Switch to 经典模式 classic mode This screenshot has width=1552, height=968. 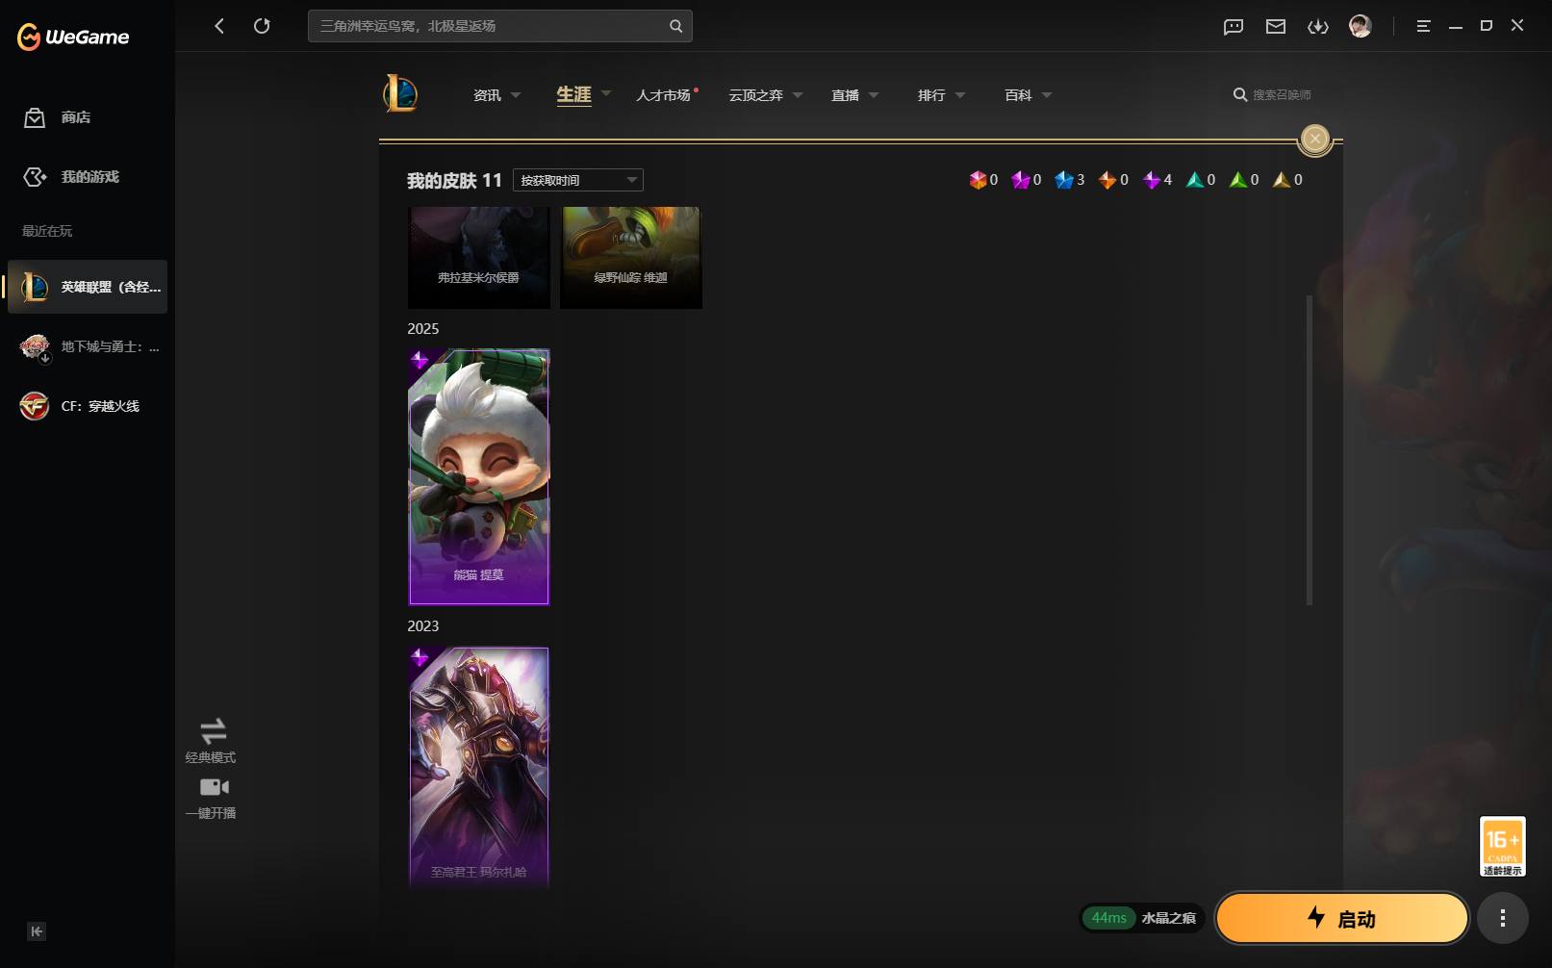point(211,741)
